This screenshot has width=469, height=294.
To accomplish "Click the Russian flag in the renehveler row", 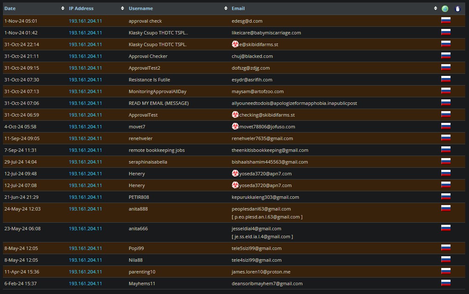I will tap(445, 138).
